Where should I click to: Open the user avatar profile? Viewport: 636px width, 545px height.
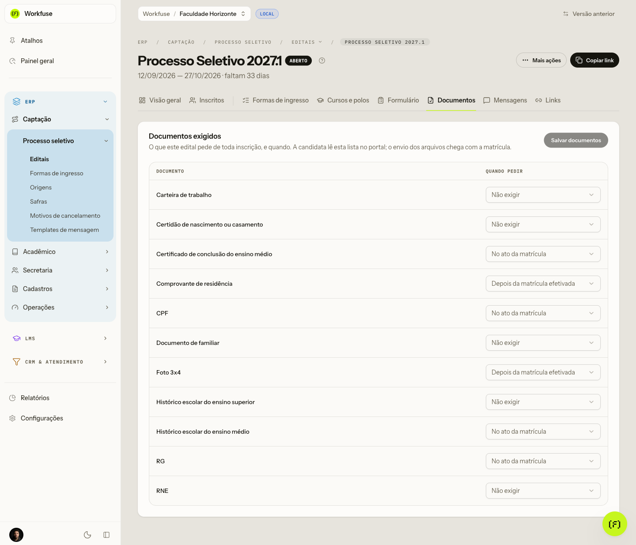[x=16, y=535]
